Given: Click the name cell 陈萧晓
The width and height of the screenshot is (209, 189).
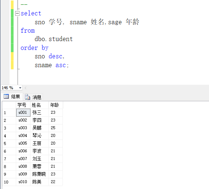Looking at the screenshot, I should tap(39, 174).
